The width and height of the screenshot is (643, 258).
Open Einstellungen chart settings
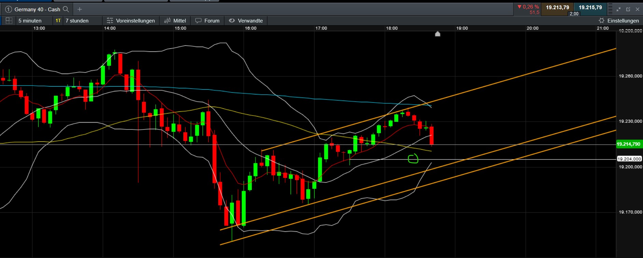coord(619,21)
